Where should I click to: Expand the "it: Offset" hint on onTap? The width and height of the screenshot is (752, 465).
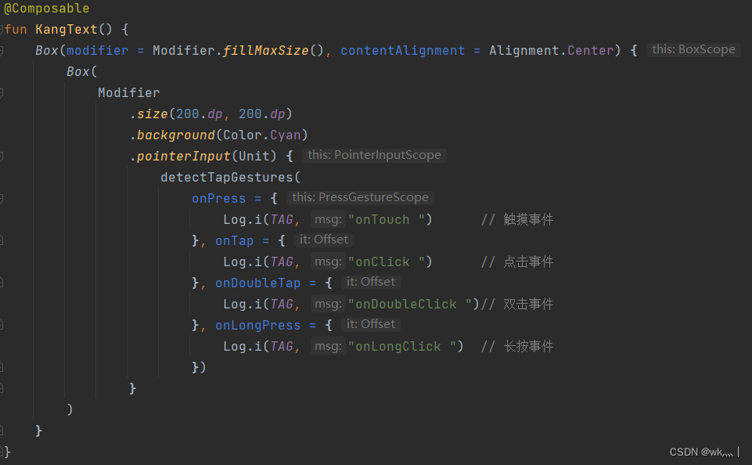323,240
